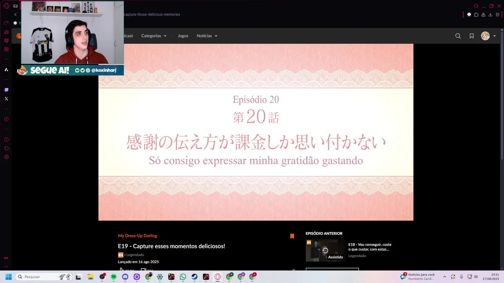
Task: Open Settings gear icon in sidebar
Action: click(6, 157)
